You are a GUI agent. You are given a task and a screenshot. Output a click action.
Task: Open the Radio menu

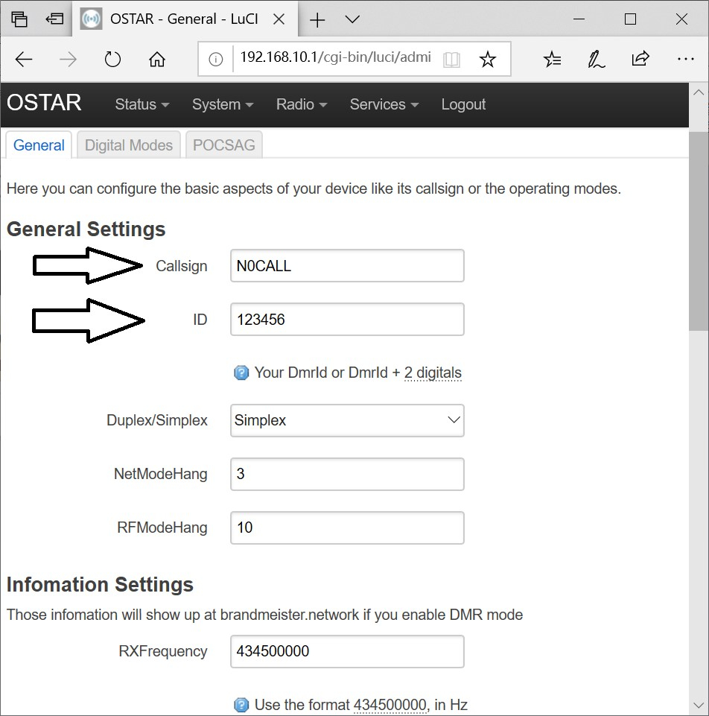click(301, 104)
